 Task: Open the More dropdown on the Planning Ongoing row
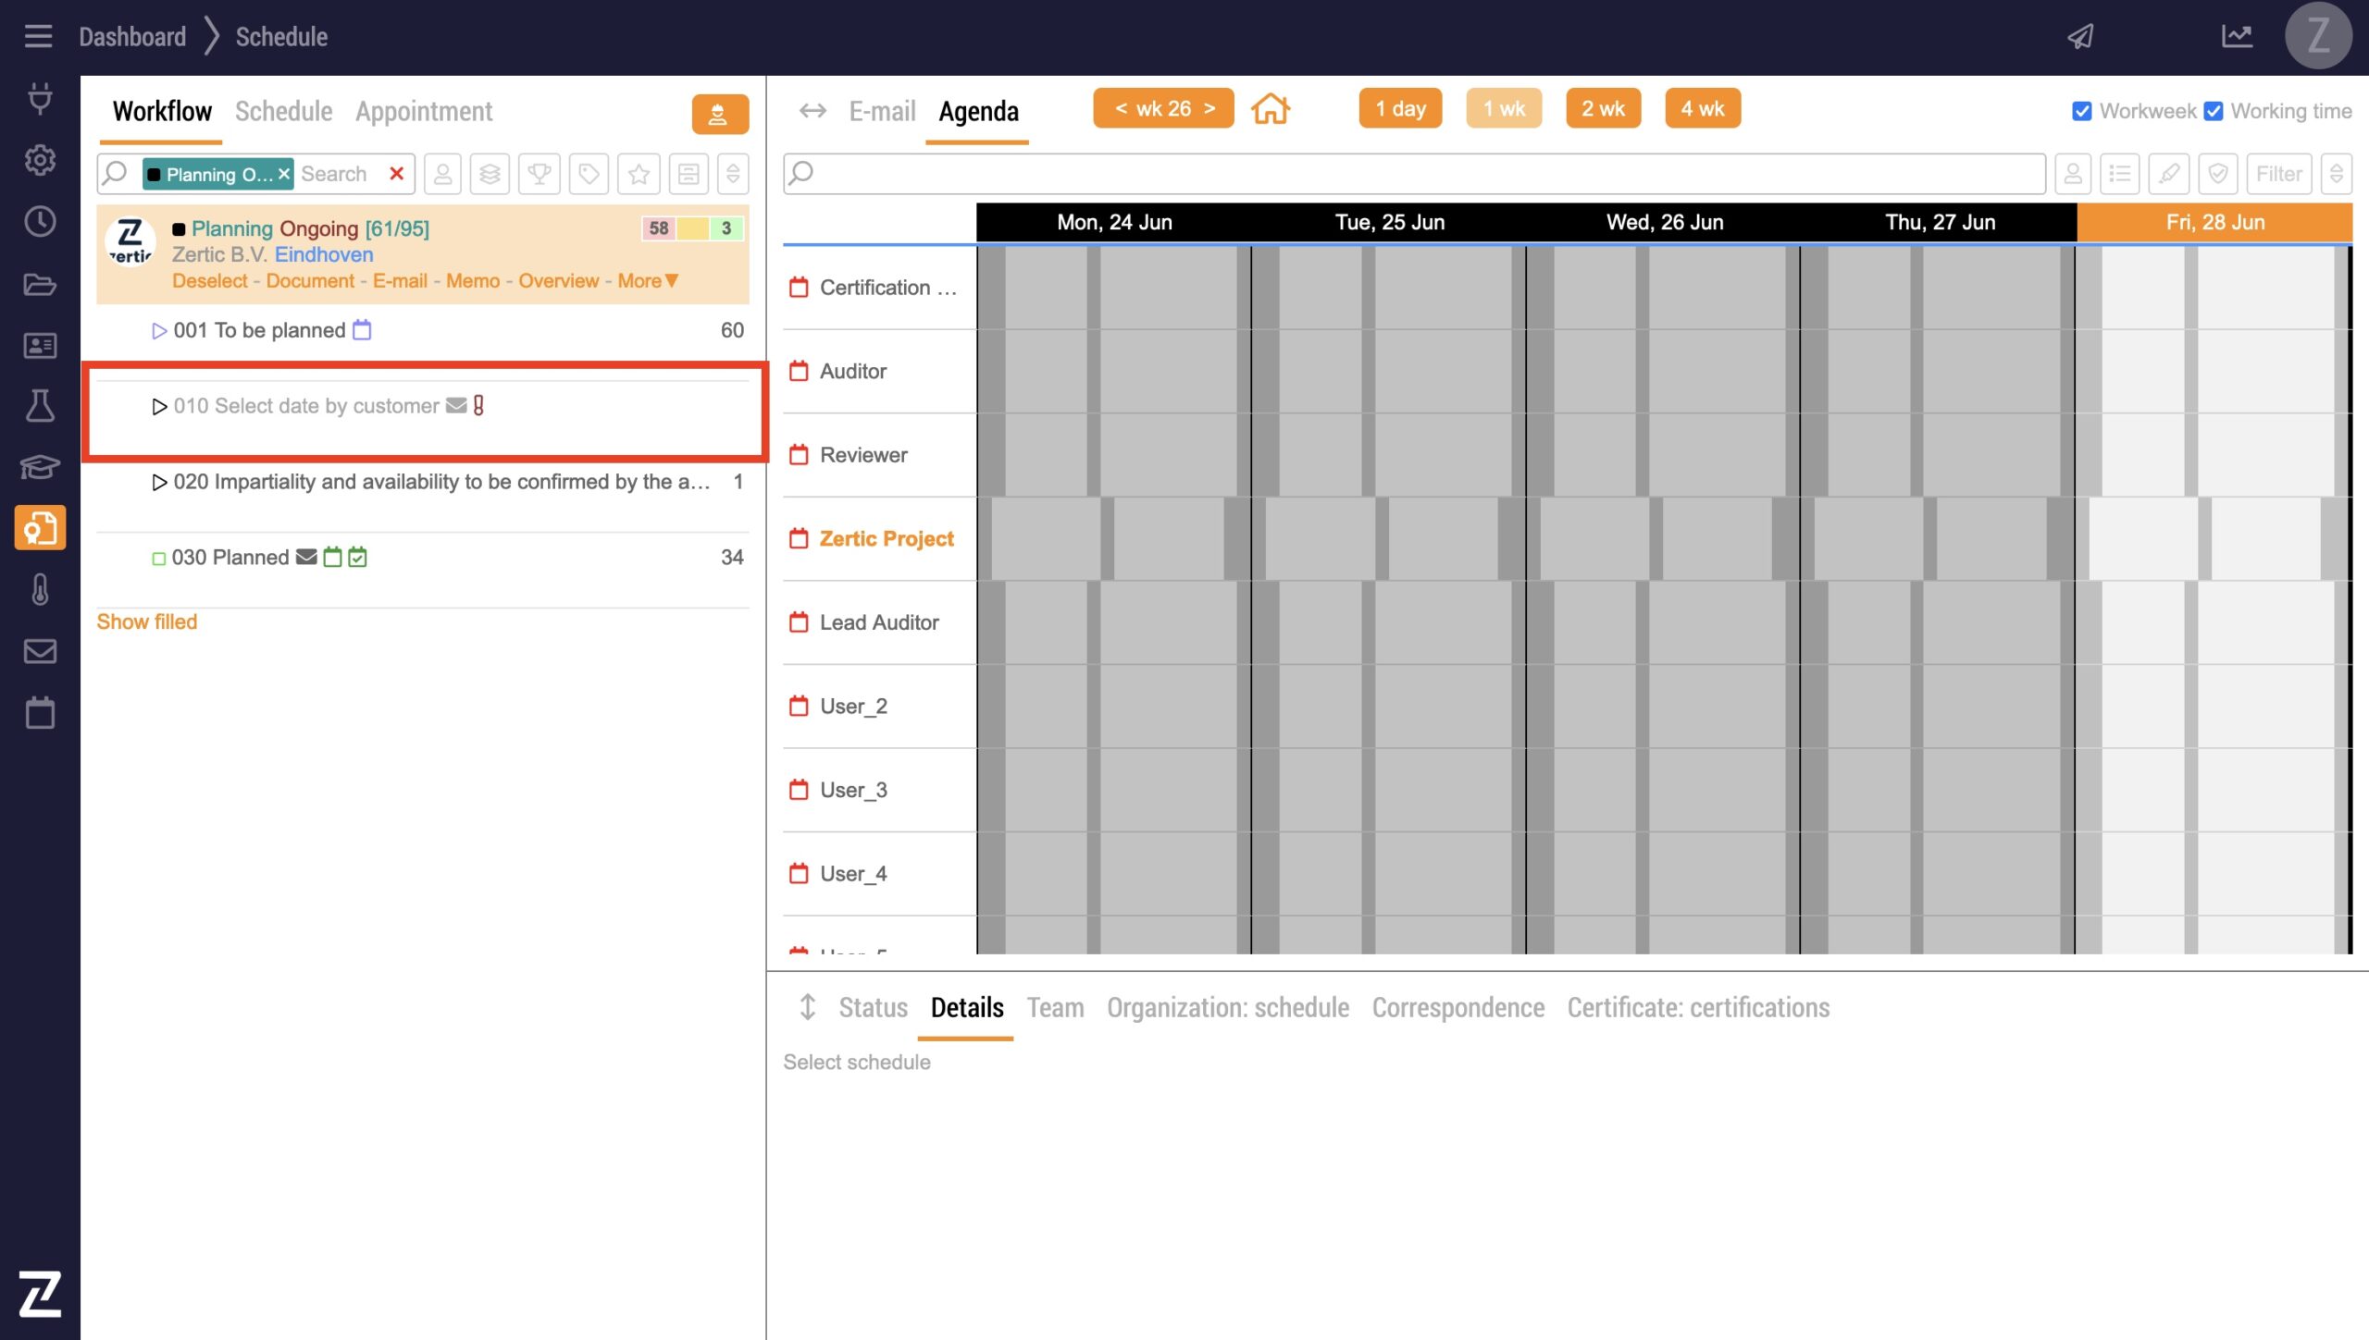pyautogui.click(x=648, y=281)
